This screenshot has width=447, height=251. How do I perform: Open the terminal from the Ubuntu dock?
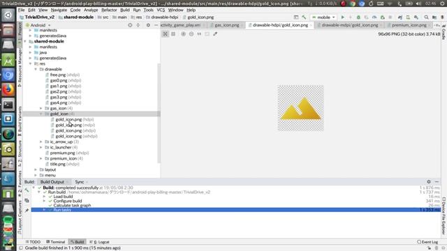[8, 105]
